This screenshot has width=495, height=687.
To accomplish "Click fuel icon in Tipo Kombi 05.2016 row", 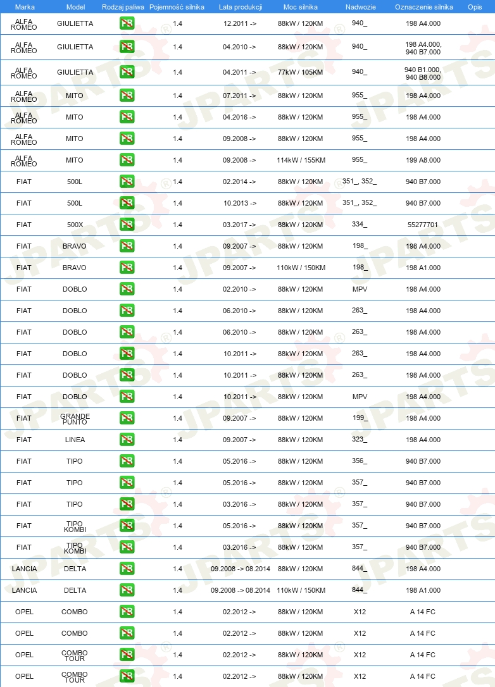I will (x=127, y=525).
